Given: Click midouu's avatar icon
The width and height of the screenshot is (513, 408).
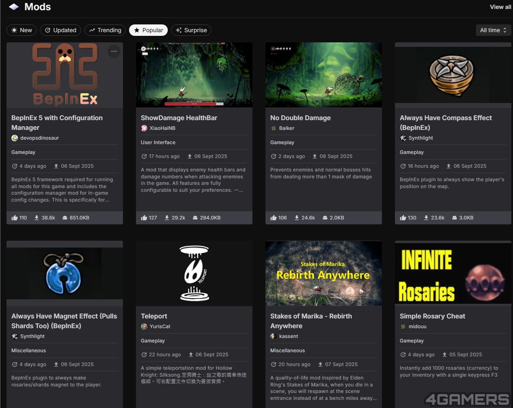Looking at the screenshot, I should point(403,327).
